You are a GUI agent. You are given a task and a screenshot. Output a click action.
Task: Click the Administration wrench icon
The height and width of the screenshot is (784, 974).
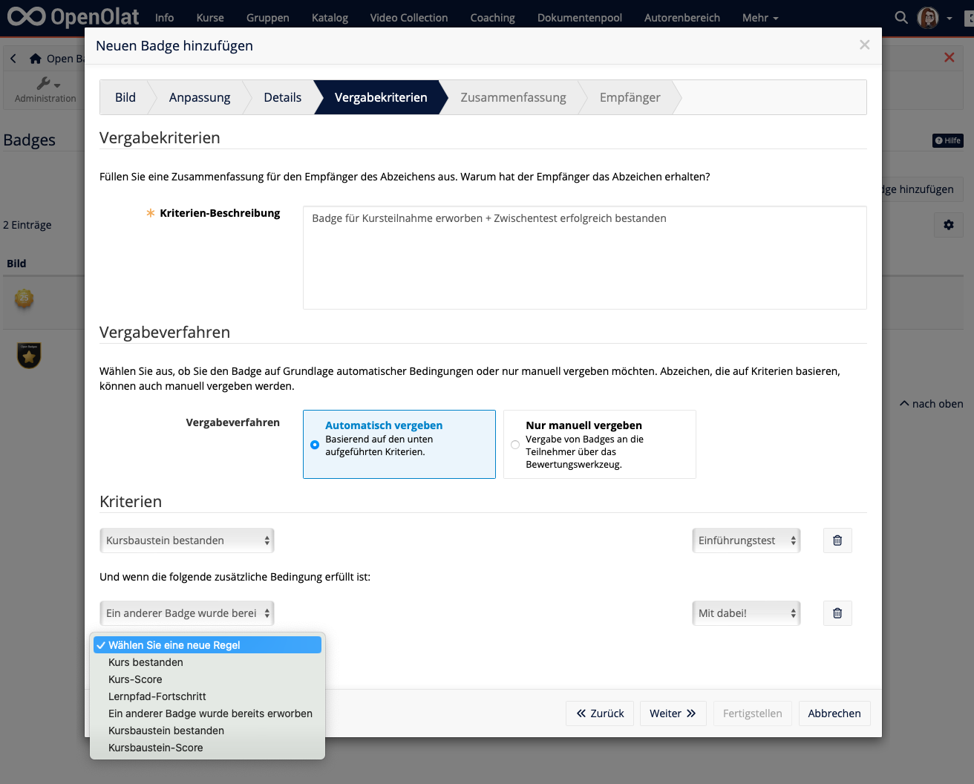(45, 84)
